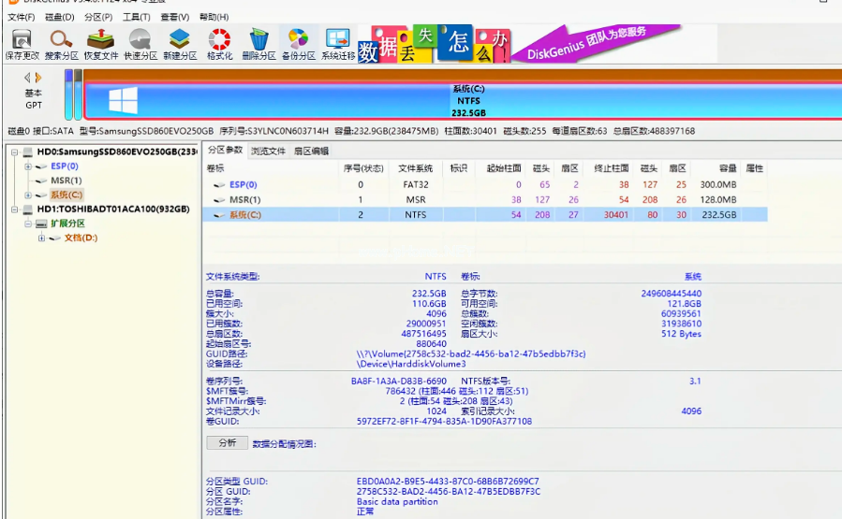Viewport: 842px width, 519px height.
Task: Open the 分区(P) menu
Action: pyautogui.click(x=97, y=17)
